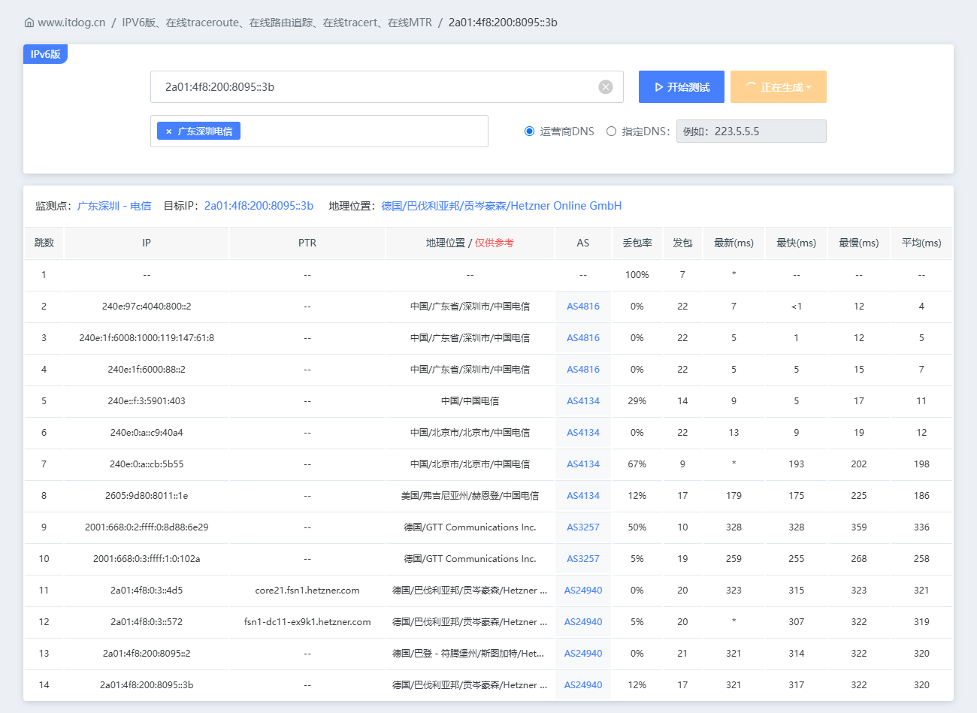Click the 跳数 column header
This screenshot has height=713, width=977.
44,243
